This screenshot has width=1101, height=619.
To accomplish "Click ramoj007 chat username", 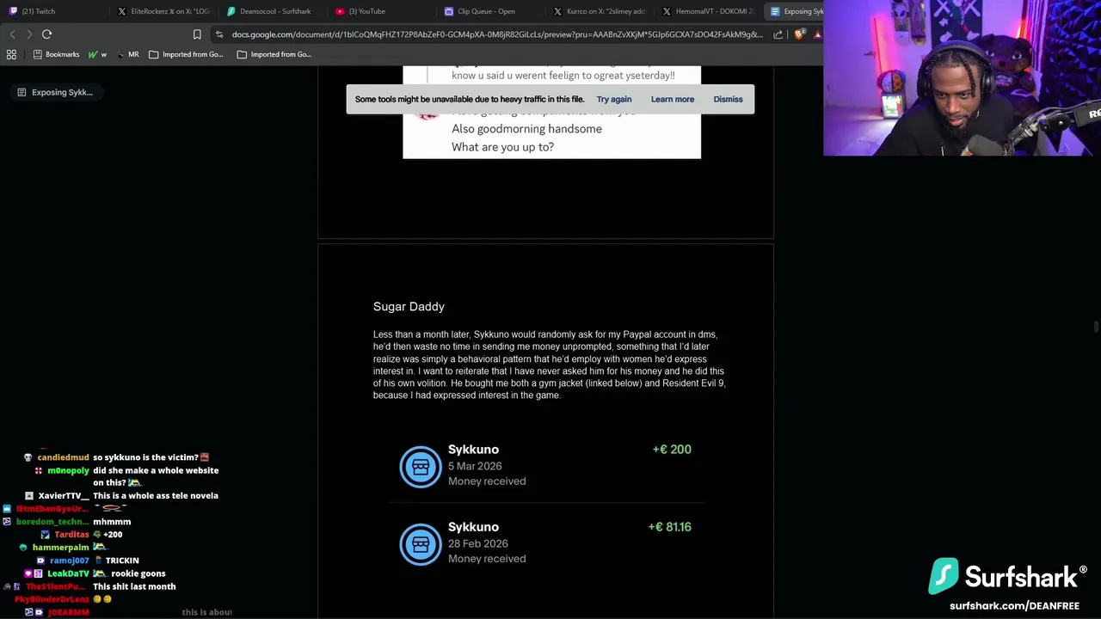I will point(69,561).
